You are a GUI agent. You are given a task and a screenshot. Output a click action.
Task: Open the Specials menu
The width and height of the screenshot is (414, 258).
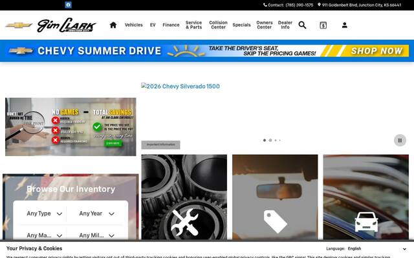[x=241, y=25]
